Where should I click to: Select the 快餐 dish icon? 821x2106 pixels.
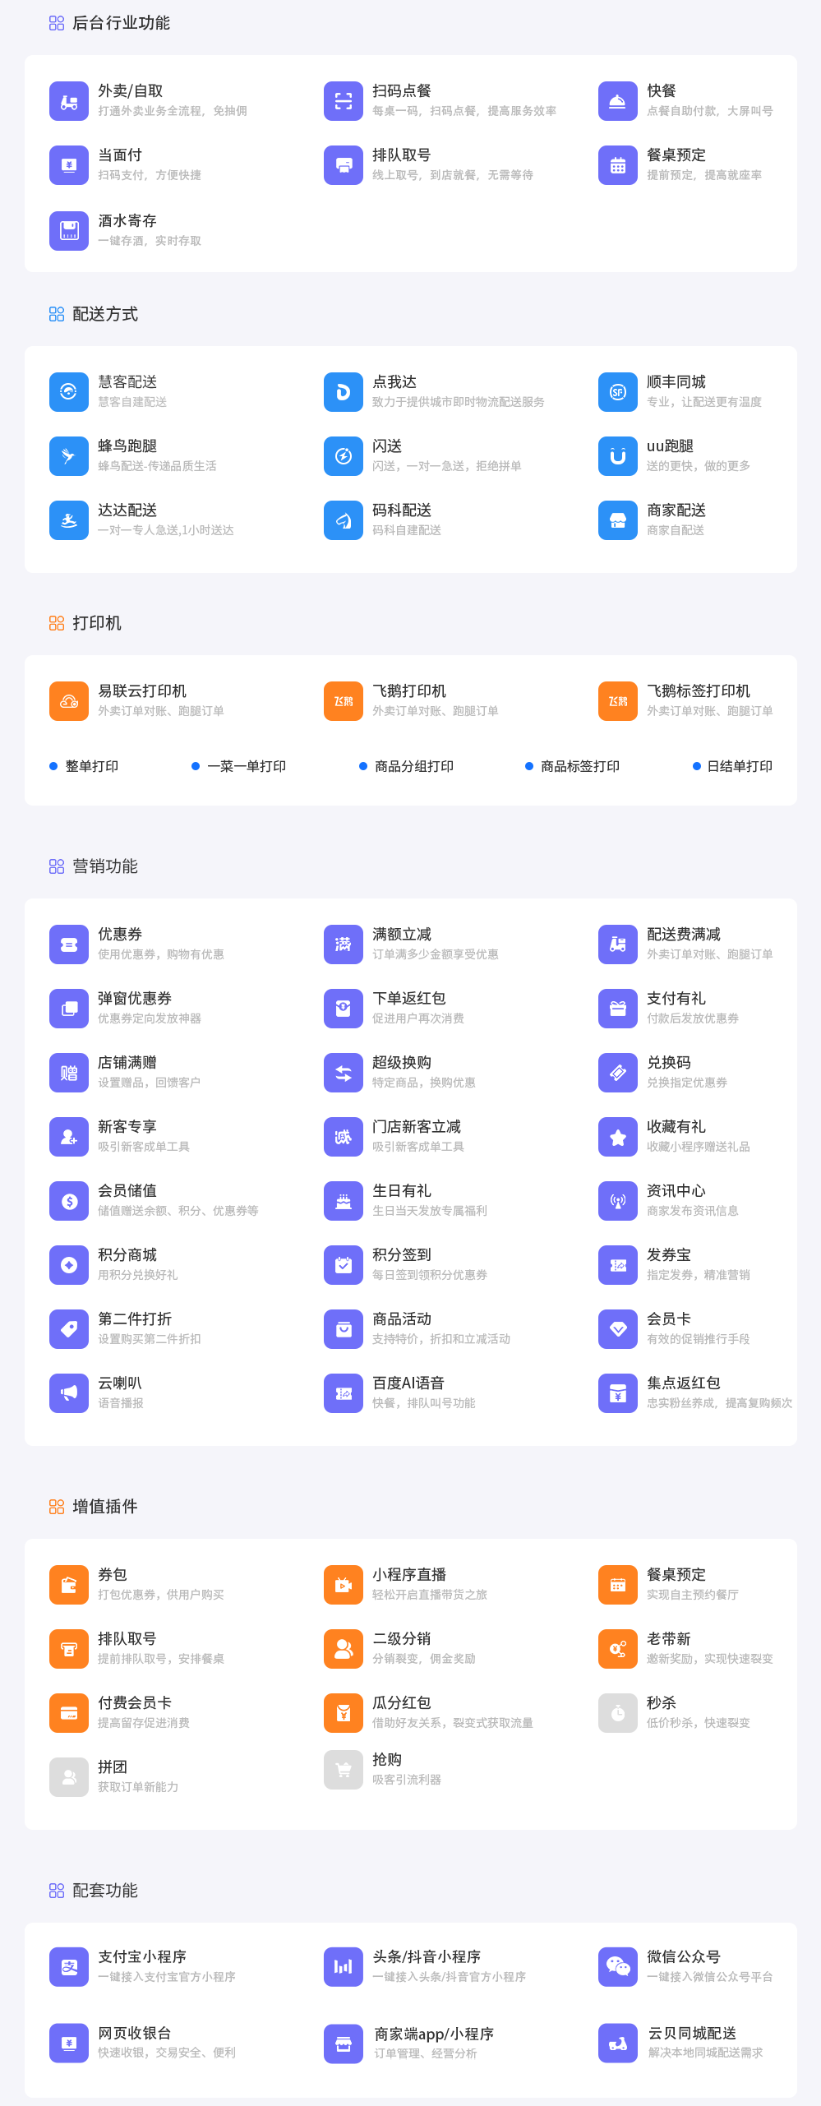coord(618,101)
